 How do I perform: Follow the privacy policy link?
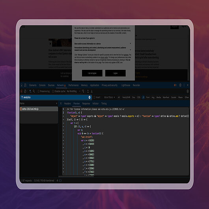[x=104, y=57]
